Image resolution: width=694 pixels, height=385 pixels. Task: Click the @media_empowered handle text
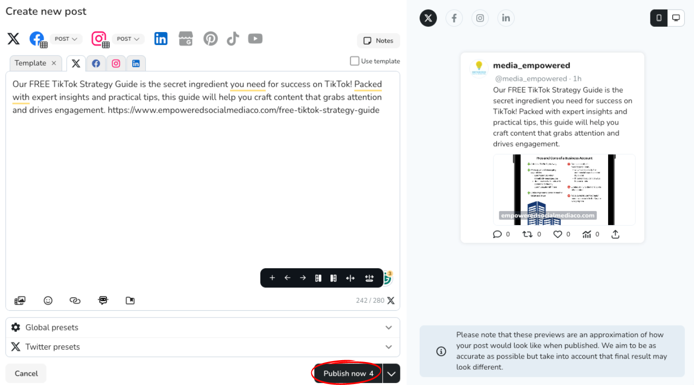[530, 79]
